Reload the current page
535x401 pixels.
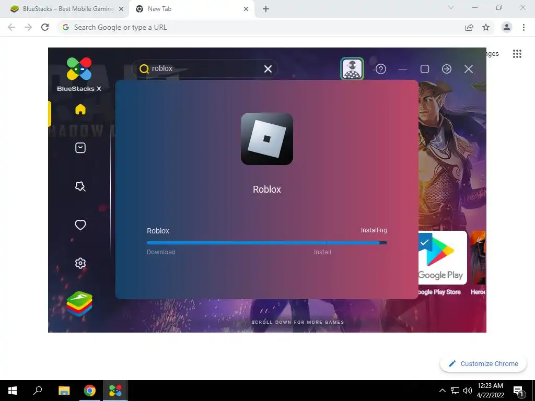click(45, 27)
